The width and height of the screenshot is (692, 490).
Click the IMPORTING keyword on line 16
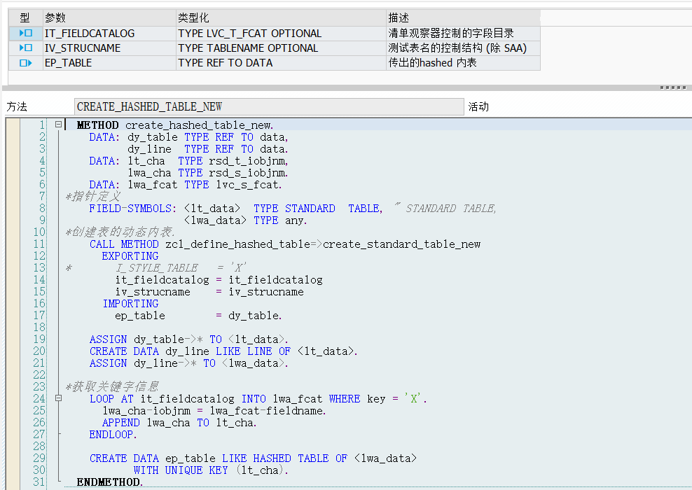[x=130, y=304]
